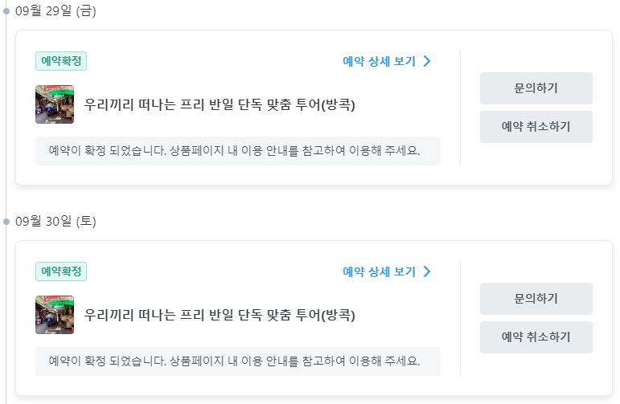The image size is (620, 404).
Task: Click chevron arrow in the 09월 29일 card
Action: click(x=427, y=61)
